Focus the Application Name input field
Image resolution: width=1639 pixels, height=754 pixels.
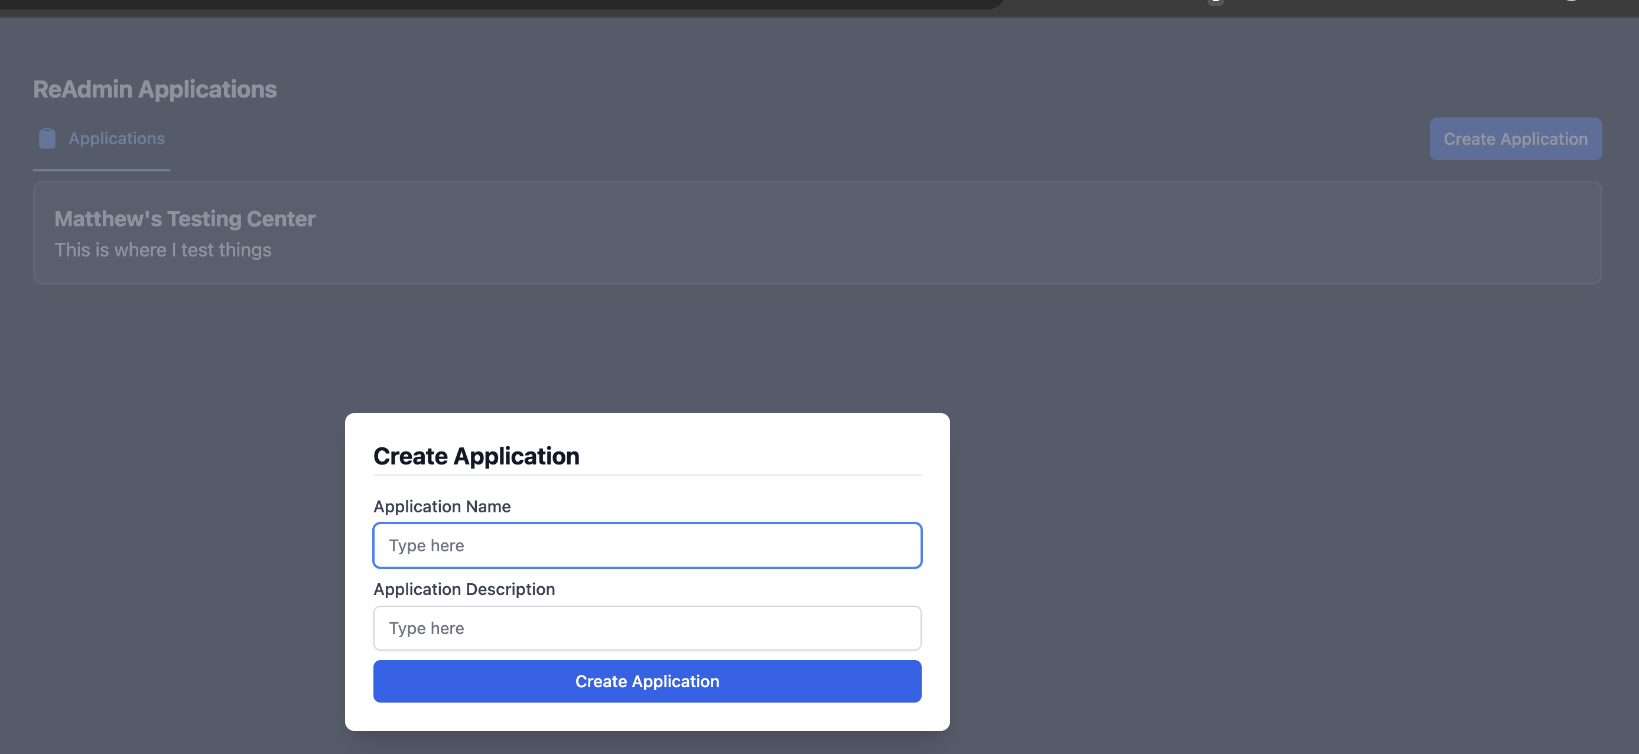(647, 545)
